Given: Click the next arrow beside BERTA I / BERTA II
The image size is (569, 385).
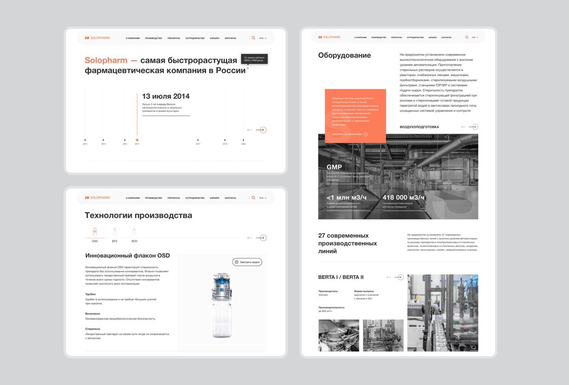Looking at the screenshot, I should coord(400,277).
